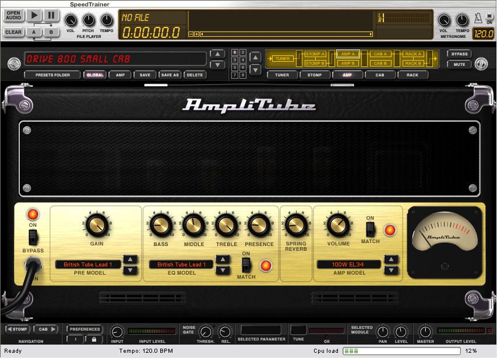Switch to the CAB tab
This screenshot has width=497, height=358.
click(x=380, y=75)
